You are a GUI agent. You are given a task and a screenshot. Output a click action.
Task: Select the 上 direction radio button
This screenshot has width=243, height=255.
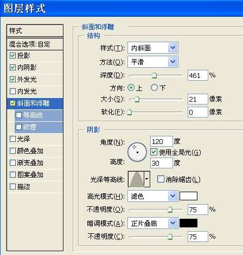pos(131,88)
